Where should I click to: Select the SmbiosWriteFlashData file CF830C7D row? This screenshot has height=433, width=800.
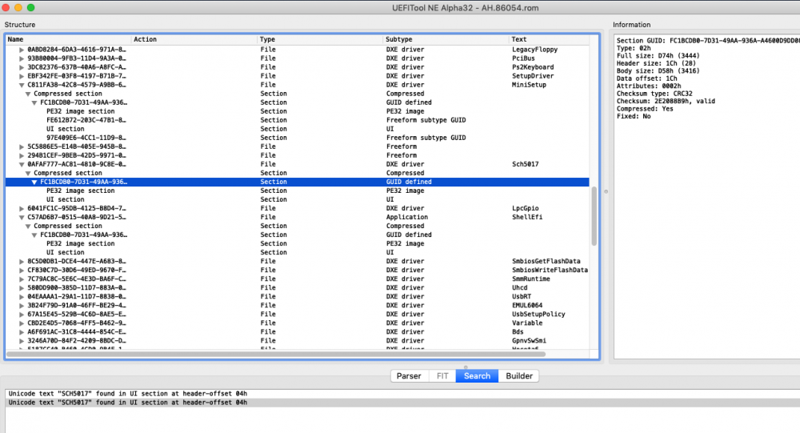click(x=297, y=270)
